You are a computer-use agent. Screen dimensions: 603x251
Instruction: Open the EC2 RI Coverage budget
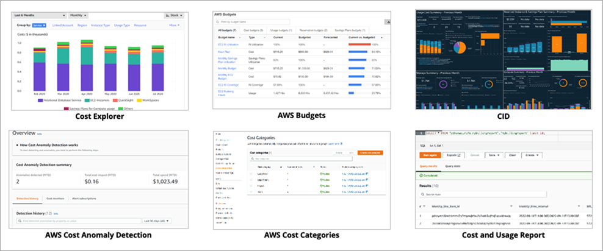click(228, 85)
